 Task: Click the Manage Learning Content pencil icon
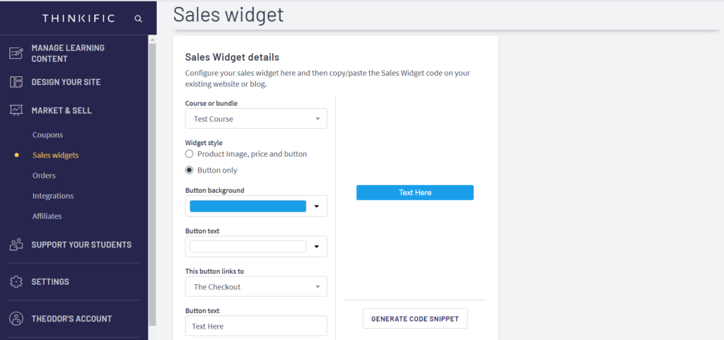click(x=16, y=53)
